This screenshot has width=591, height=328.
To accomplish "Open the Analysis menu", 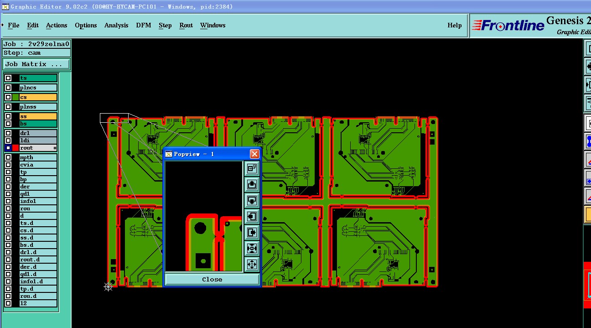I will click(x=116, y=25).
